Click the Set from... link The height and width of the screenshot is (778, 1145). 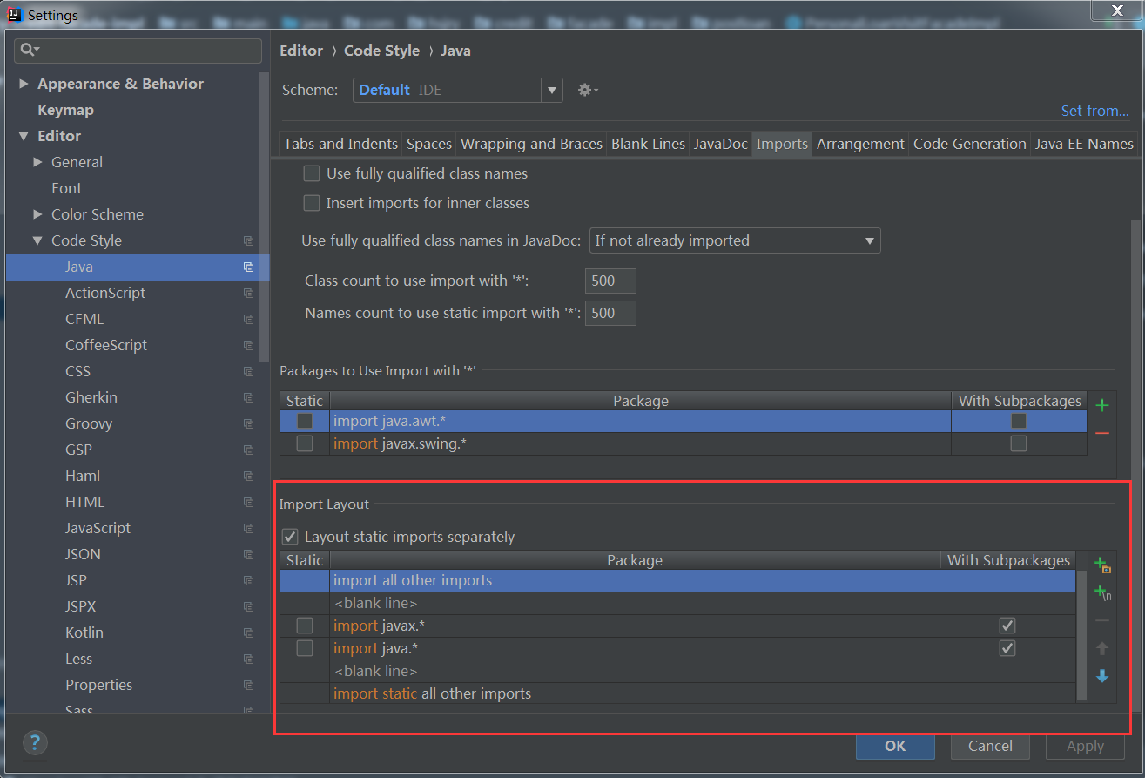1095,111
